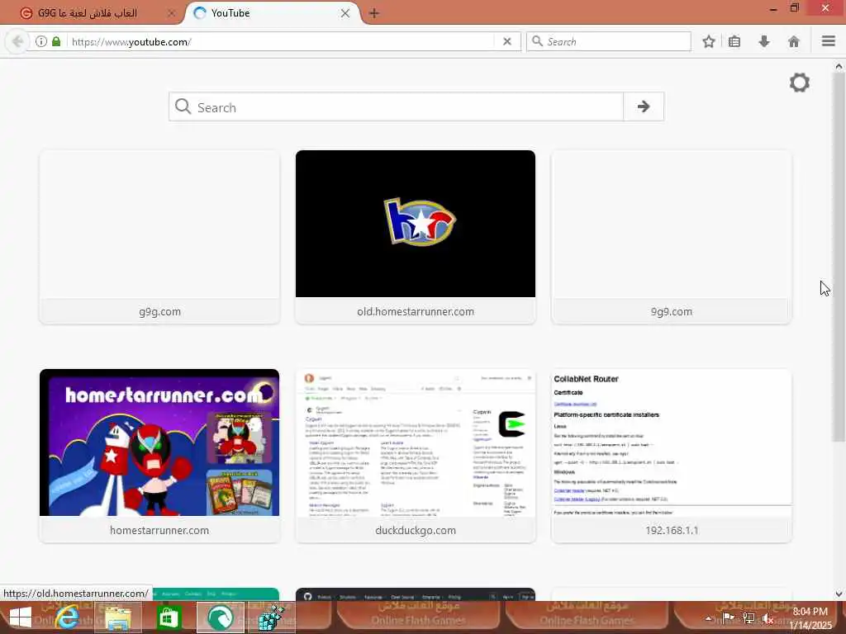The width and height of the screenshot is (846, 634).
Task: Select the YouTube tab
Action: (271, 13)
